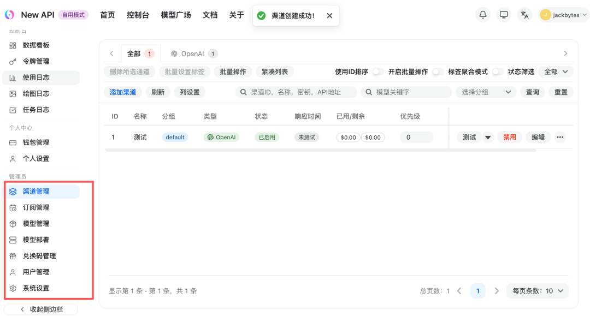Click the 兑换码管理 gift icon
Viewport: 590px width, 316px height.
pyautogui.click(x=13, y=257)
